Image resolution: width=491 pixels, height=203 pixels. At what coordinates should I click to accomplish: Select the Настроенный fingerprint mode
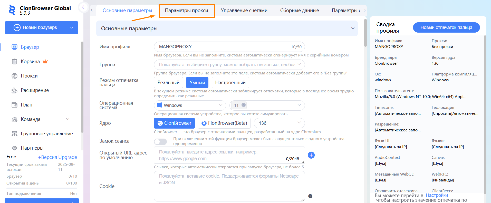(x=230, y=82)
